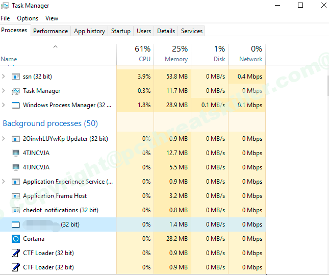Click the 2OinvhLUYwKp Updater icon

16,139
